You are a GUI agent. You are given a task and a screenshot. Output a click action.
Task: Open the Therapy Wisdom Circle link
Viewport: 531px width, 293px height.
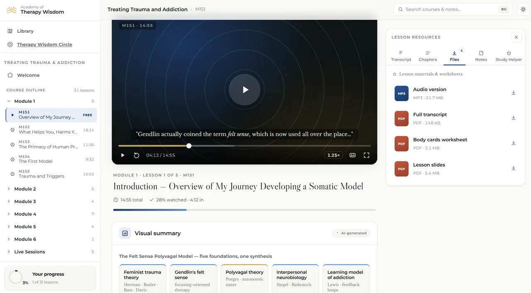(44, 44)
